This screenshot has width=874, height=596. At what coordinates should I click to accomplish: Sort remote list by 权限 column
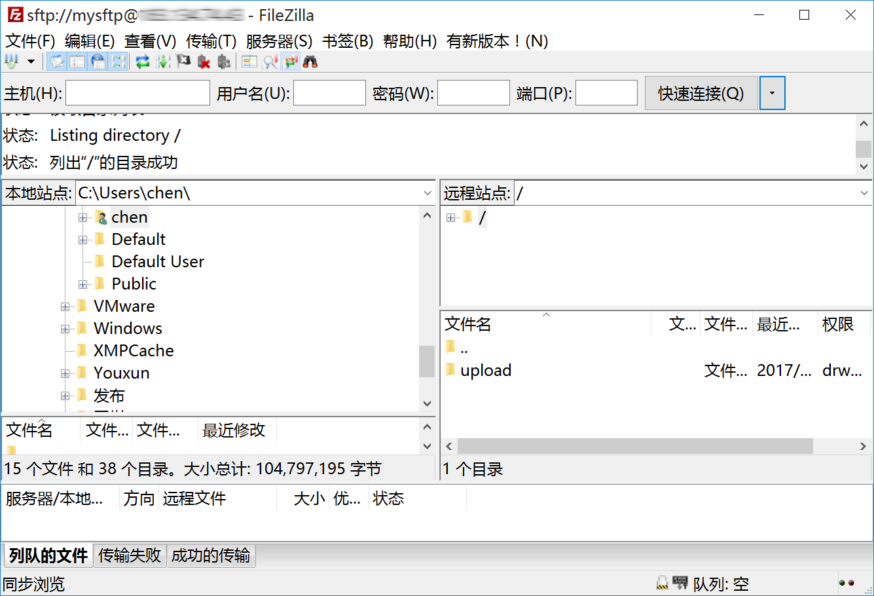click(844, 324)
